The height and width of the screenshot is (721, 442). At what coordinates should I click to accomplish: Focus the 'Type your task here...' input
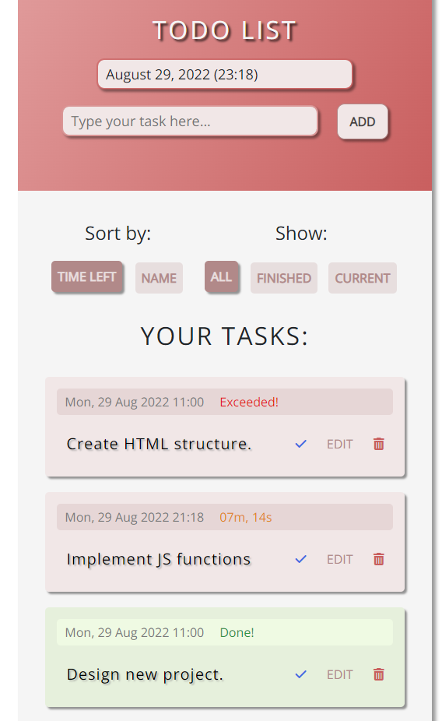click(x=190, y=121)
